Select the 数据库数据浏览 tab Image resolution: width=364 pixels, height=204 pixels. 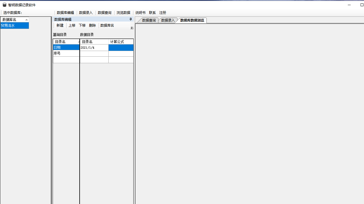(x=192, y=20)
